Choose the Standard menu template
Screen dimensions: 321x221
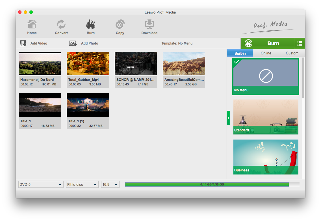click(266, 117)
